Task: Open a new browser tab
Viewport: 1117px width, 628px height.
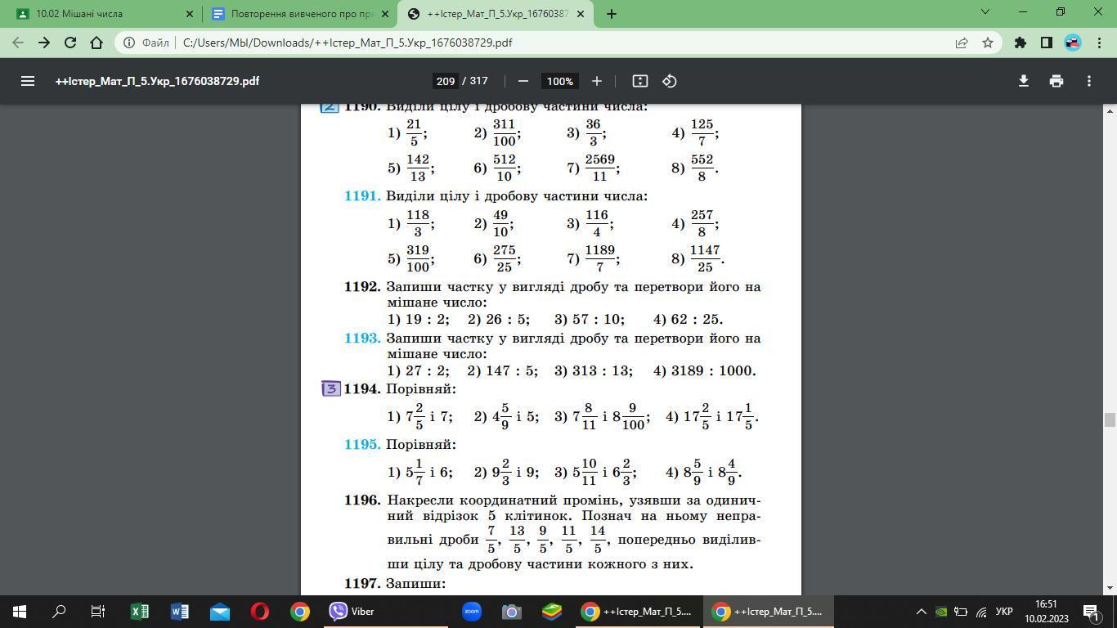Action: click(611, 13)
